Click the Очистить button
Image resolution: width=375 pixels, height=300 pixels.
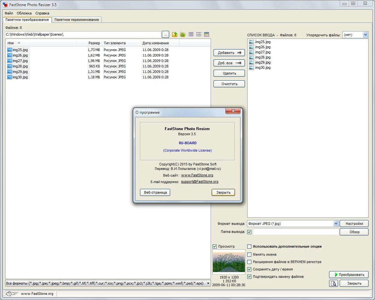pyautogui.click(x=229, y=84)
